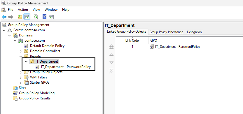Switch to Linked Group Policy Objects tab

pos(127,31)
